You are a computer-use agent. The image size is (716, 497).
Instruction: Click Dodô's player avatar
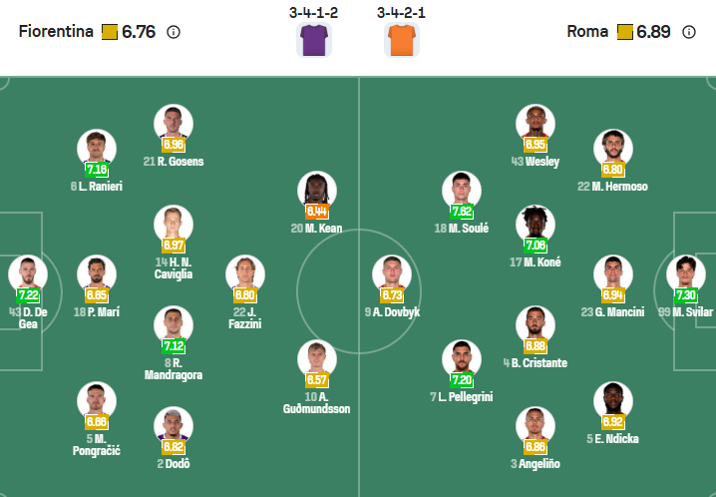(x=174, y=426)
